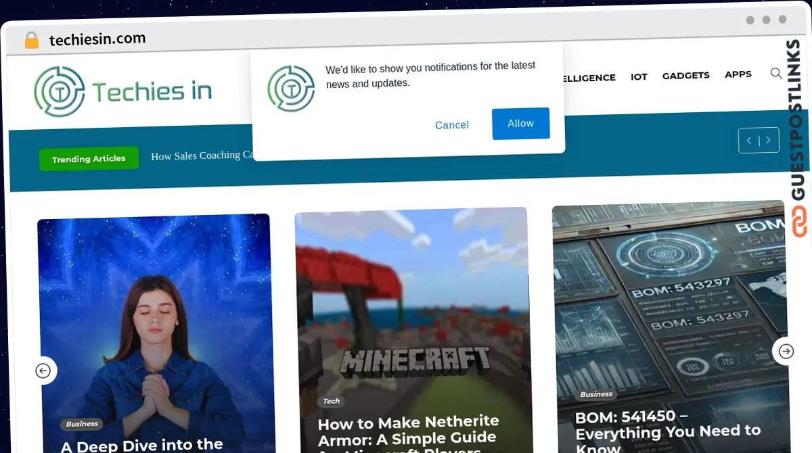Click the previous chevron in the trending bar

point(749,140)
